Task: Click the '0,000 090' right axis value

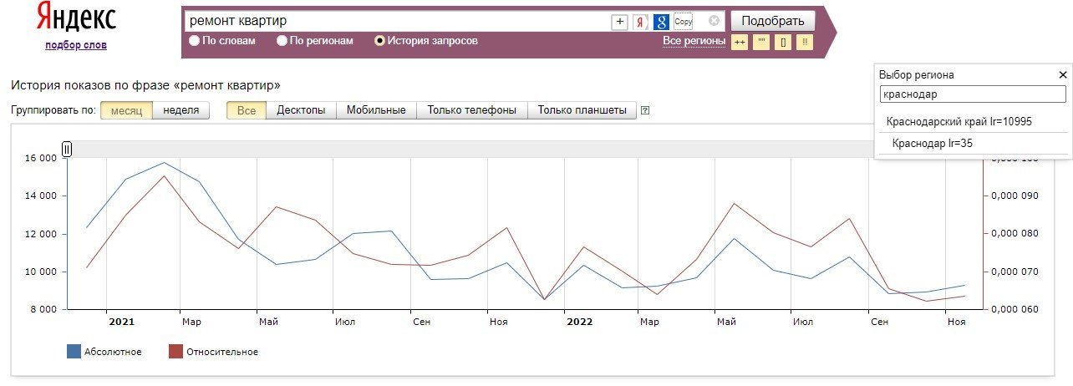Action: tap(1014, 196)
